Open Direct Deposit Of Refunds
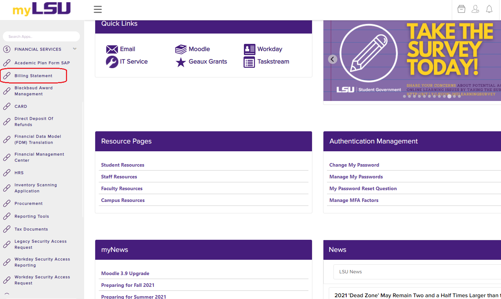Viewport: 501px width, 299px height. click(34, 122)
